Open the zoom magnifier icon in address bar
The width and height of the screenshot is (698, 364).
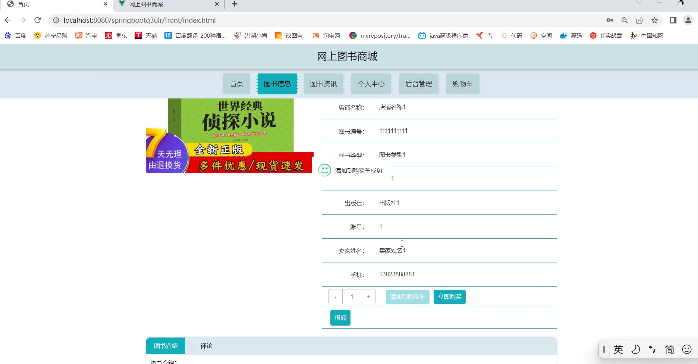point(625,21)
